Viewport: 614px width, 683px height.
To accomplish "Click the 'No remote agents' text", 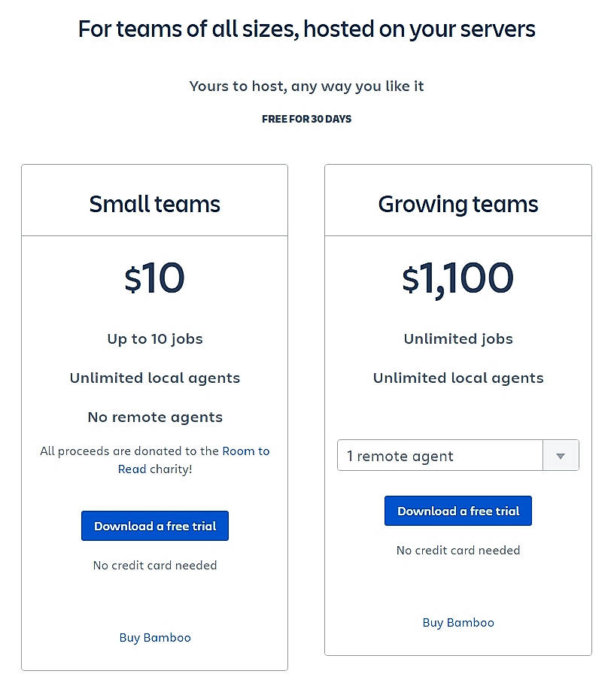I will (155, 417).
